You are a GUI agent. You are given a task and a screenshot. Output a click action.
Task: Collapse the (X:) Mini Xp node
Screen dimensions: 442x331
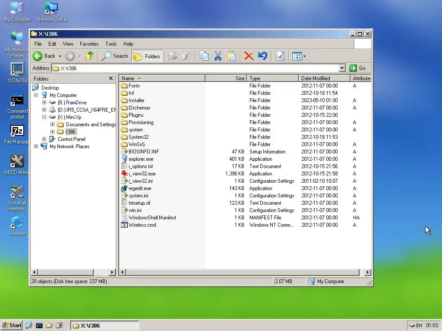click(44, 117)
